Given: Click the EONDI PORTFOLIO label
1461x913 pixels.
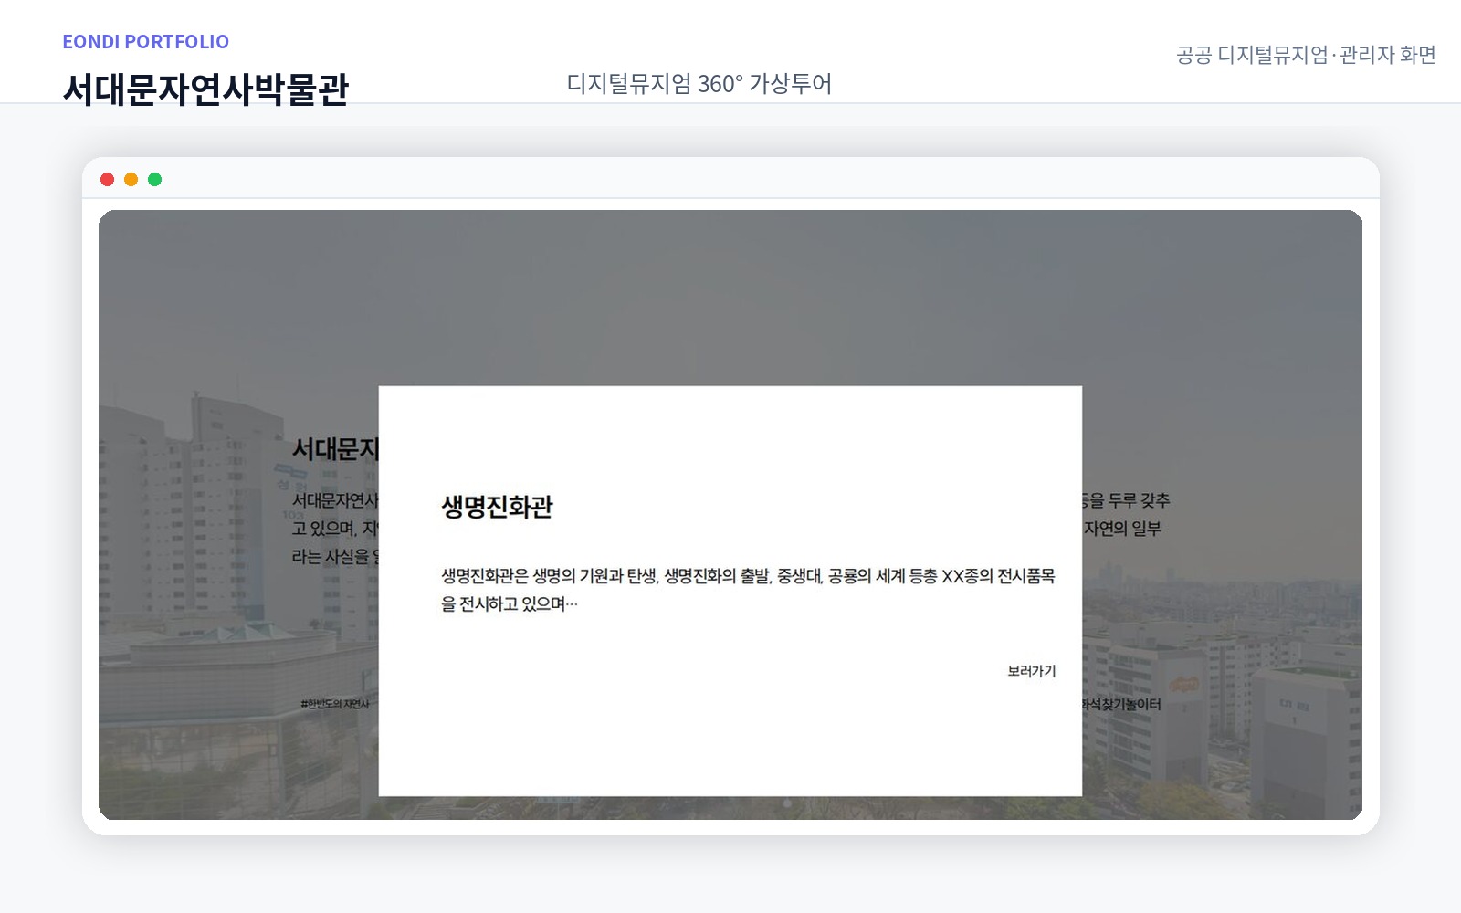Looking at the screenshot, I should click(146, 42).
